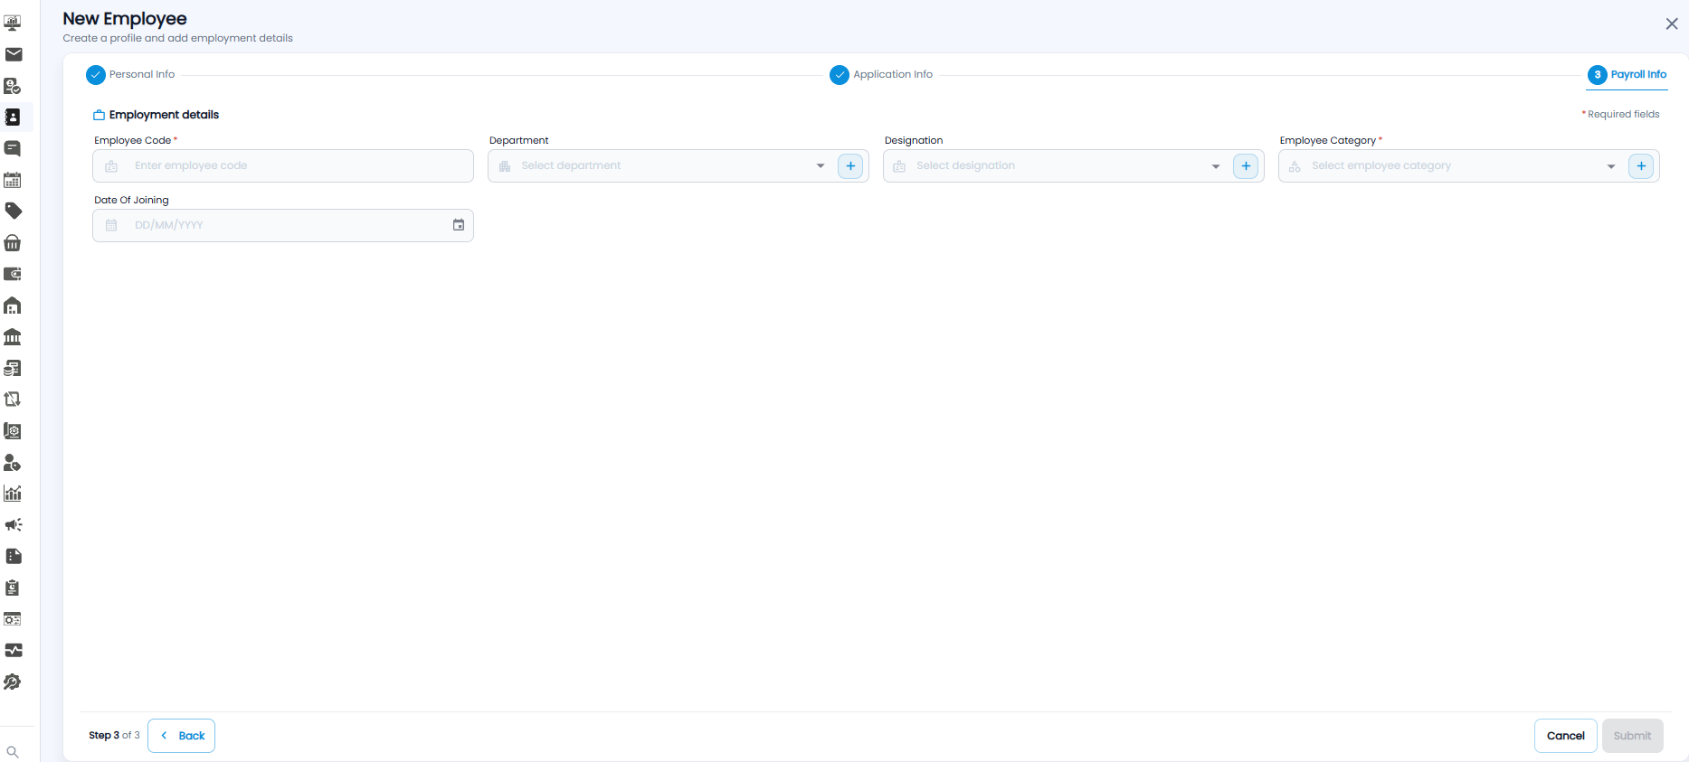Open the bar chart analytics sidebar icon
Image resolution: width=1689 pixels, height=762 pixels.
13,494
